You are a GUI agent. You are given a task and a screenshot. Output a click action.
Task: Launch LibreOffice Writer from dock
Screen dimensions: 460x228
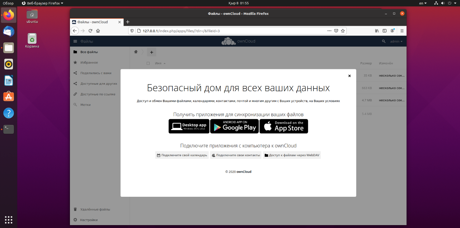(9, 80)
